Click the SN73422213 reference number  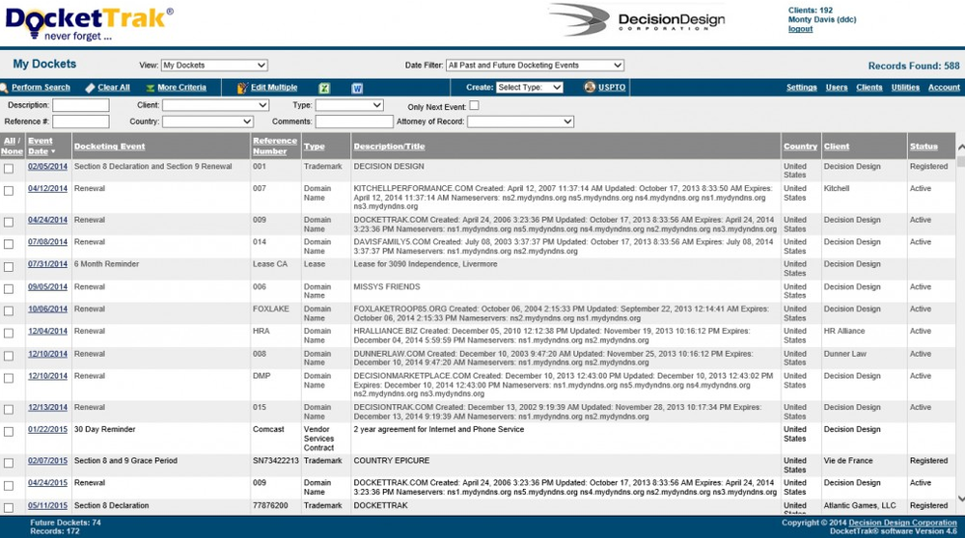point(276,461)
